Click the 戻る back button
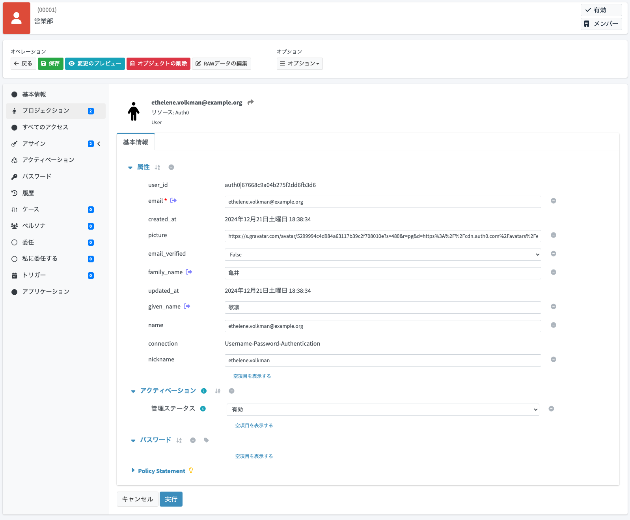Image resolution: width=630 pixels, height=520 pixels. coord(23,64)
